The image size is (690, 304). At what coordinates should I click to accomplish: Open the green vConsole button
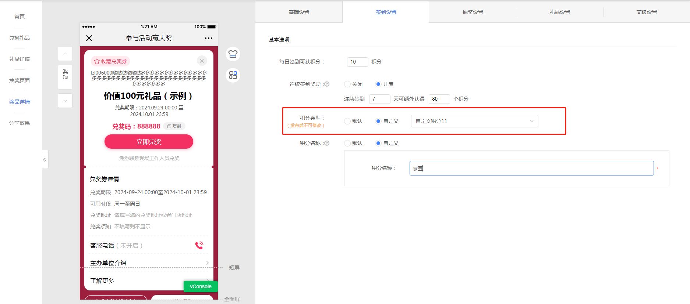(201, 286)
